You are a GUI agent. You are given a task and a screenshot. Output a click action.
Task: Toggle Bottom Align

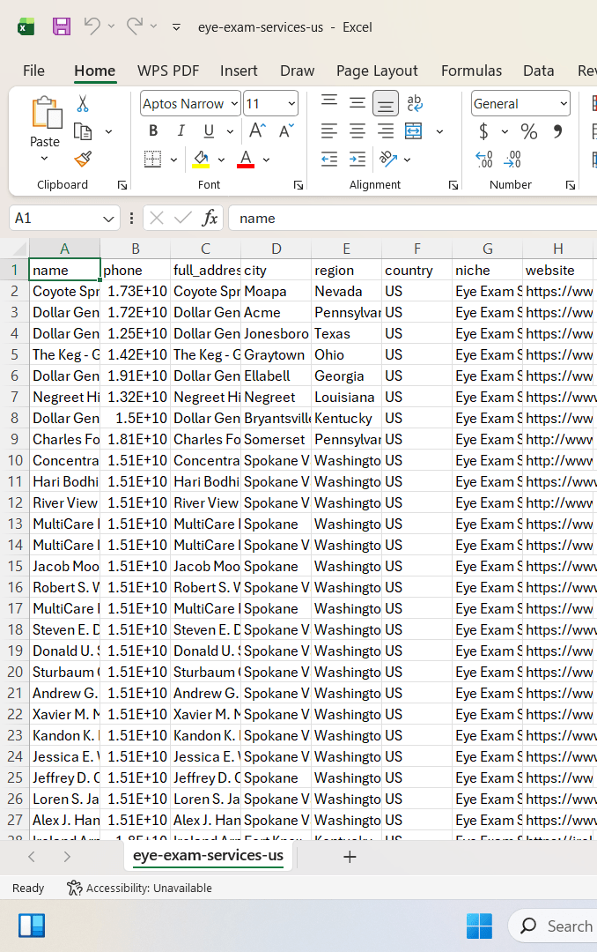(x=386, y=104)
